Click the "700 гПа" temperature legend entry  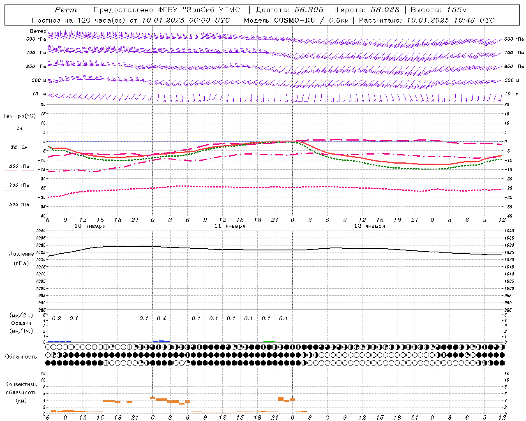(x=19, y=185)
